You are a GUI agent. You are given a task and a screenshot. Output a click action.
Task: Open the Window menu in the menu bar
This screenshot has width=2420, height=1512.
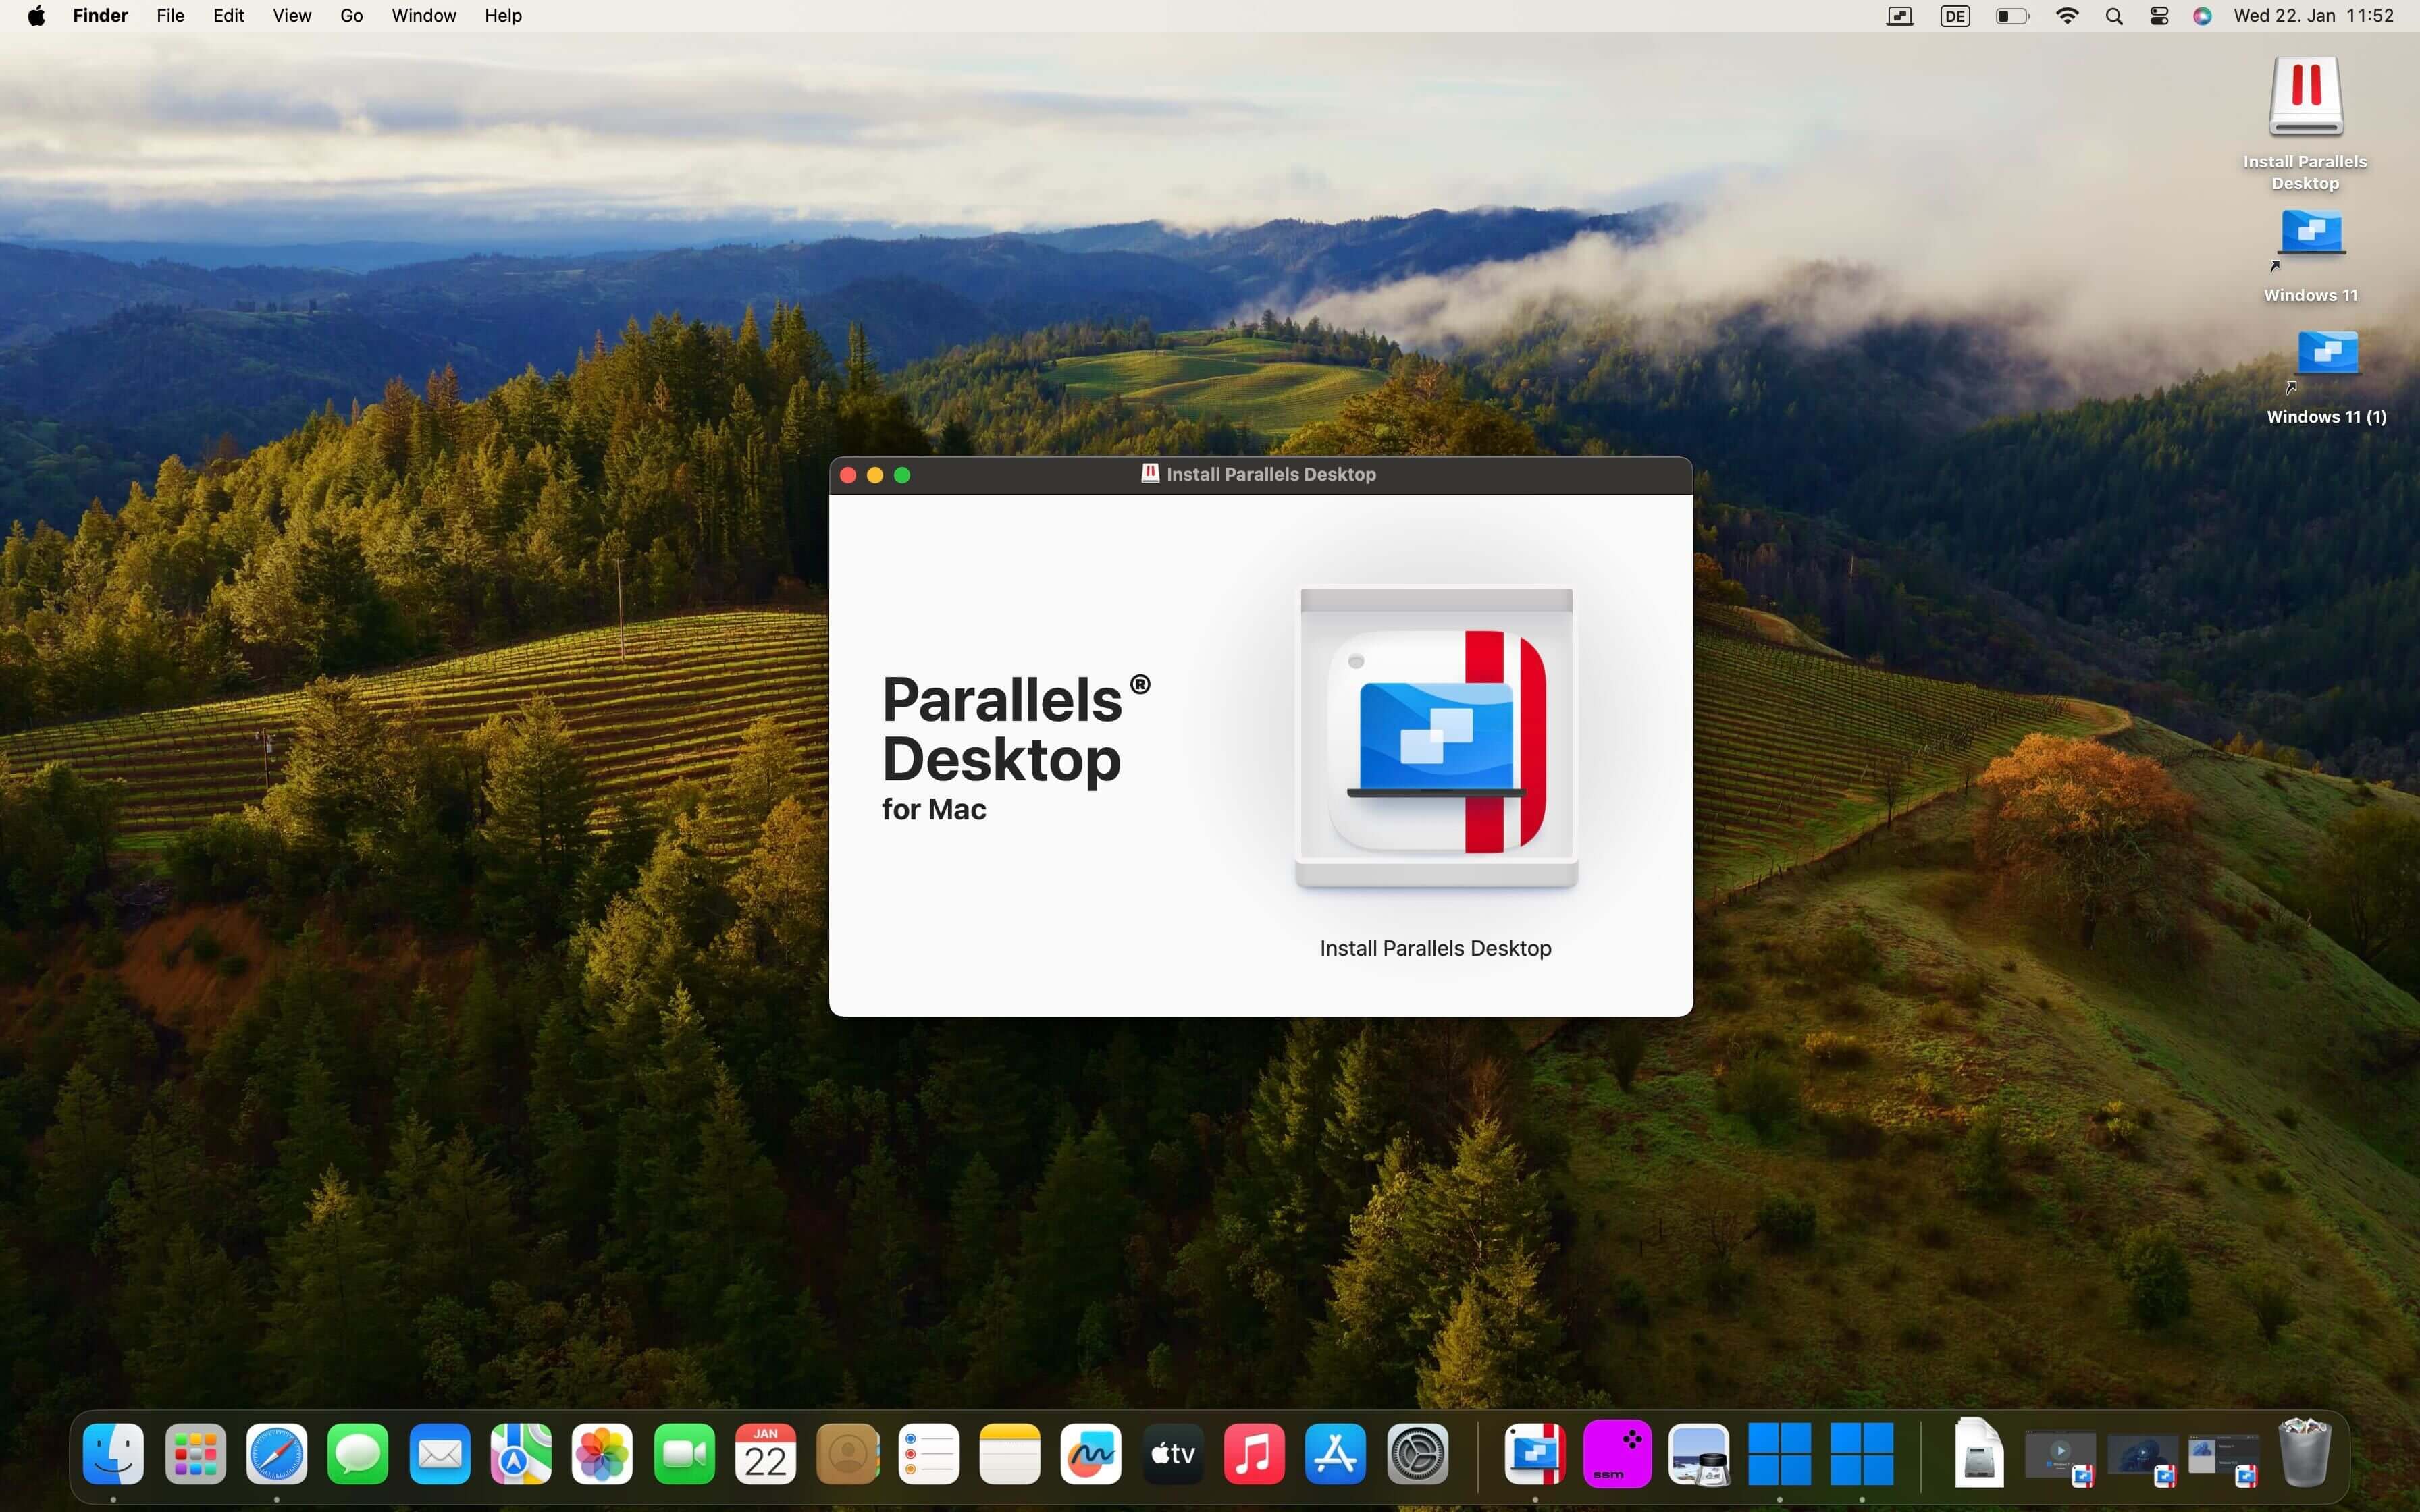pyautogui.click(x=423, y=16)
